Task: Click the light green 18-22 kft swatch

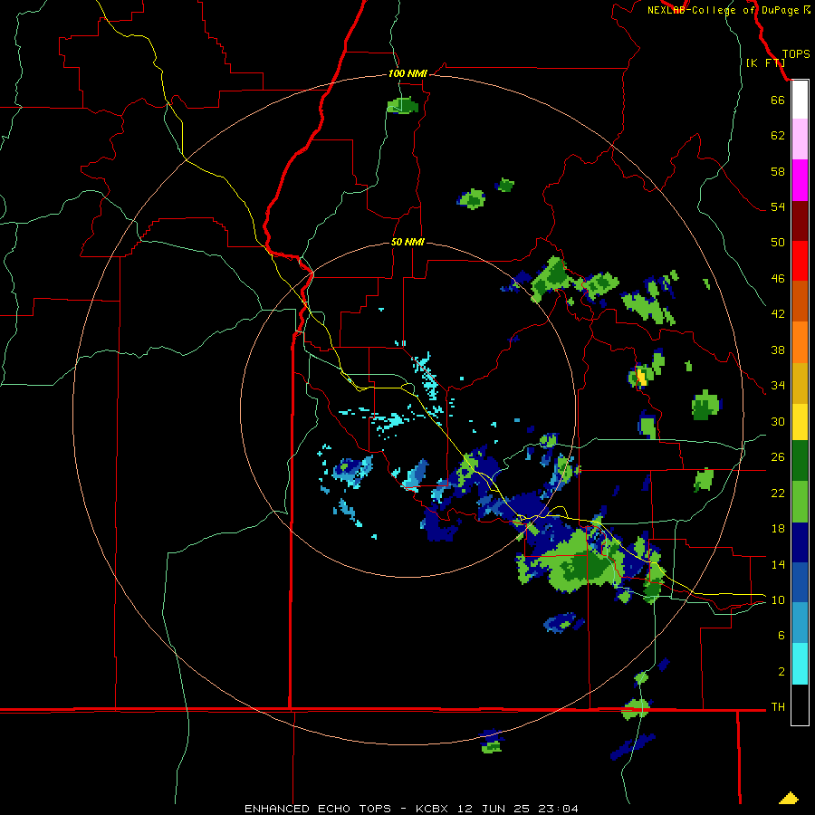Action: pyautogui.click(x=800, y=502)
